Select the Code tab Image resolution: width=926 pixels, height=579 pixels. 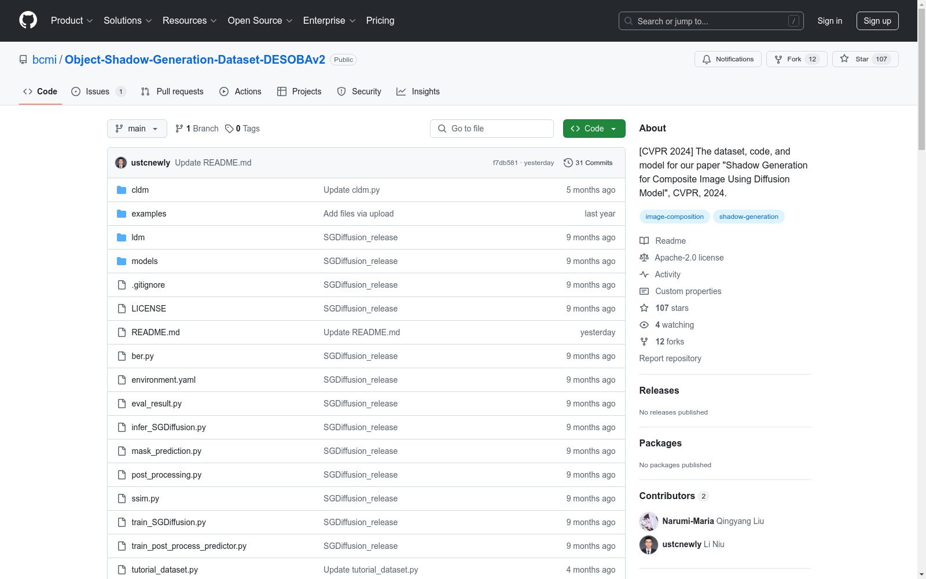(x=41, y=91)
